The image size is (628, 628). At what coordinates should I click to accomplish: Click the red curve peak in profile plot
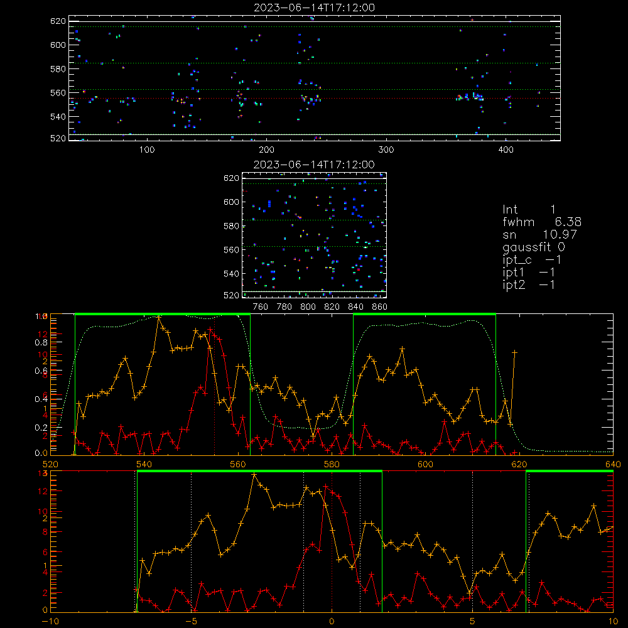coord(210,329)
